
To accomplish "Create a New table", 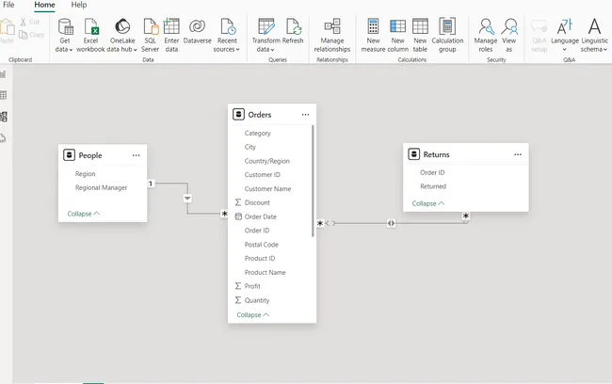I will [x=420, y=35].
